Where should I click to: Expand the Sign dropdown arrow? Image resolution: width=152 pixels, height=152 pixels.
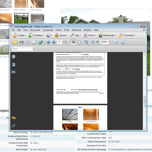(x=81, y=35)
